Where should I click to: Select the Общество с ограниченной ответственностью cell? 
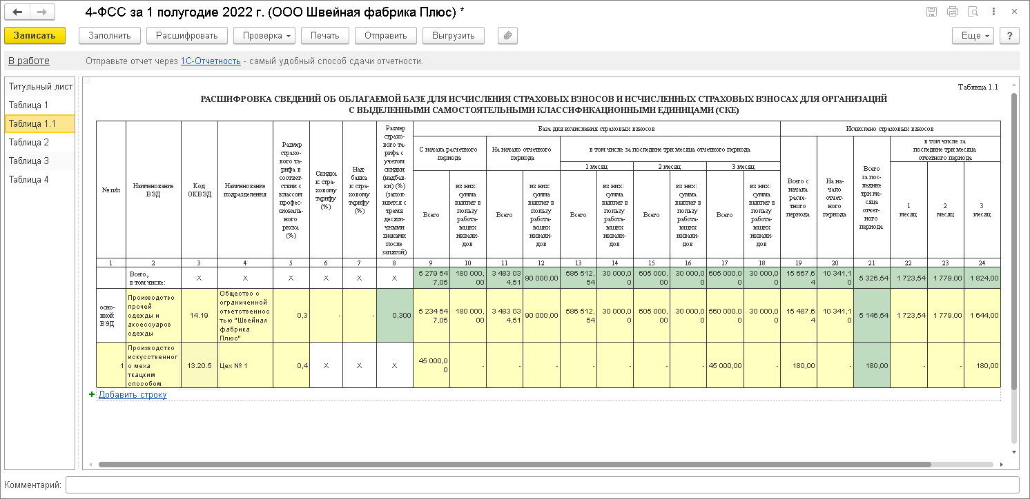point(245,315)
